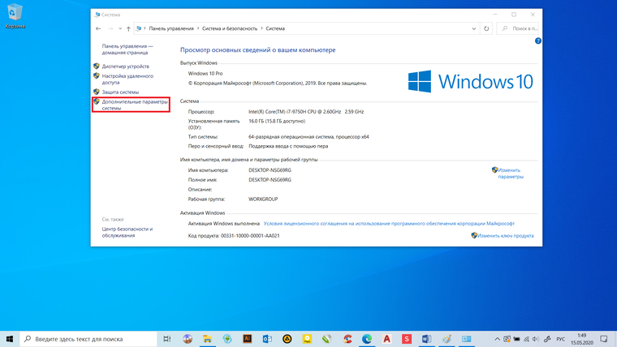Click the product code 00331-10000-00001-AA021

[x=250, y=236]
